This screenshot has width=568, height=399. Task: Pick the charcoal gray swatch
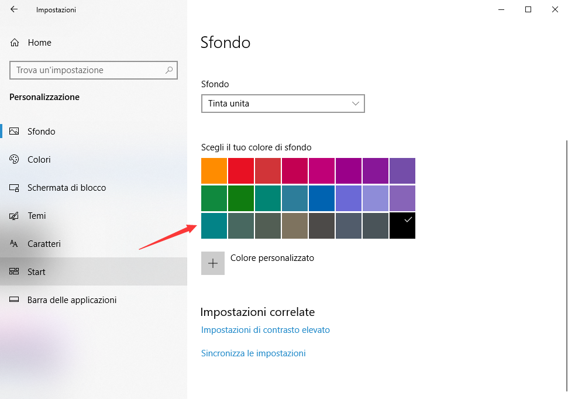[322, 226]
